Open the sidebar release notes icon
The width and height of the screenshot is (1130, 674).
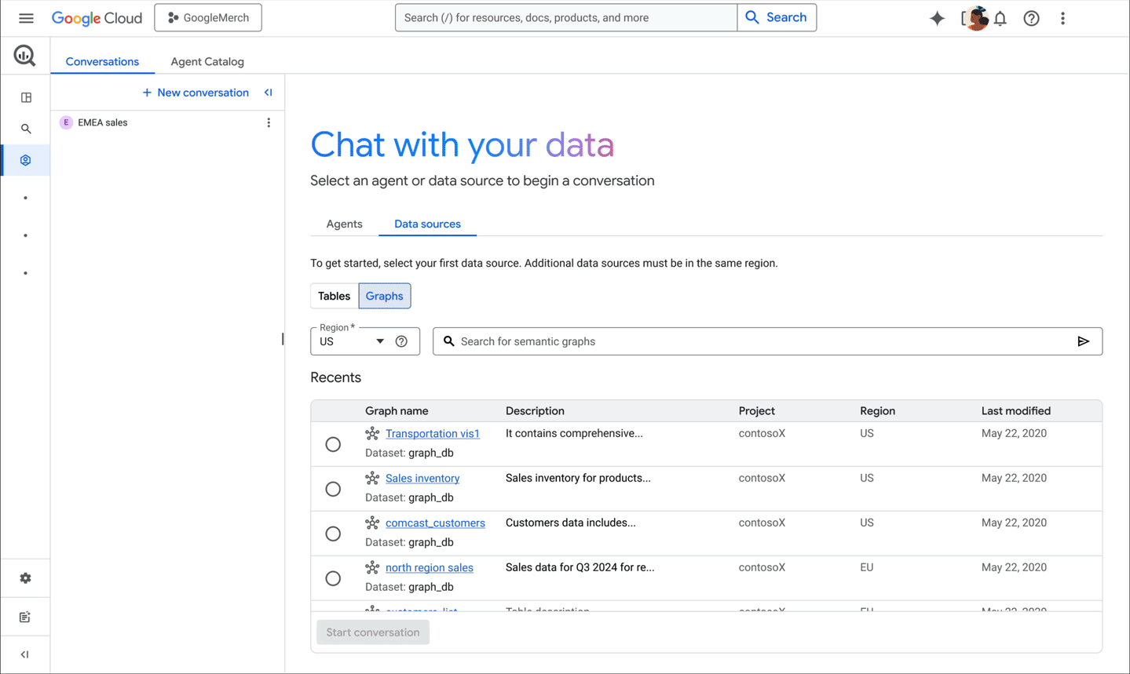(25, 618)
